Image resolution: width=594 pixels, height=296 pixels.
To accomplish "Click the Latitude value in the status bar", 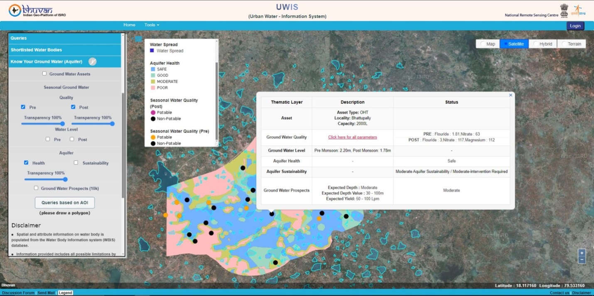I will tap(527, 286).
